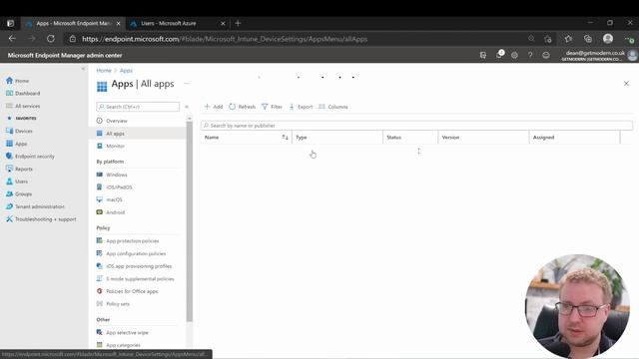Click the Home breadcrumb link

click(104, 71)
